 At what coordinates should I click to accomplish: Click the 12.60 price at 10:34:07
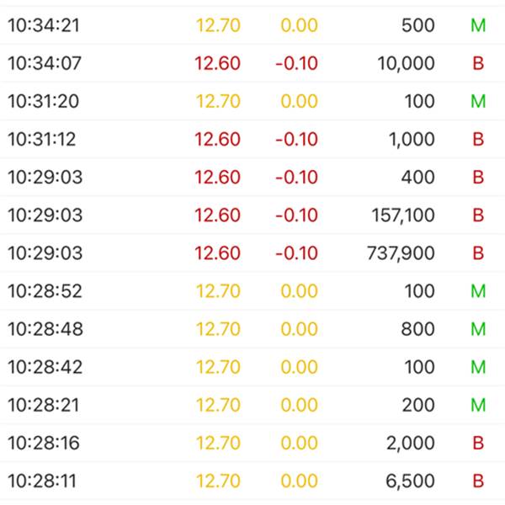pos(217,63)
